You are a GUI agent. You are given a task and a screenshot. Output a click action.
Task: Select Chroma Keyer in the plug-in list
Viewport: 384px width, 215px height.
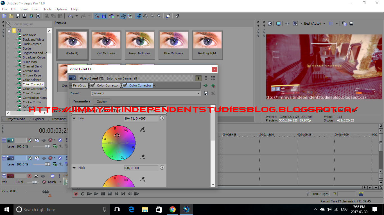coord(32,75)
